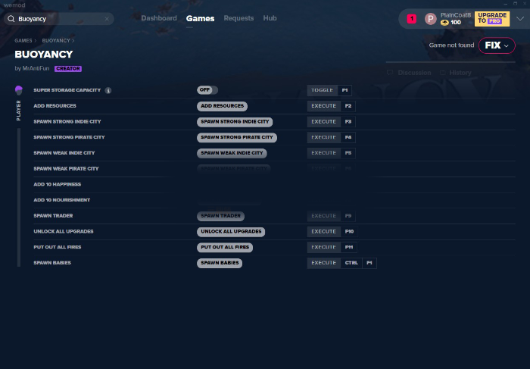Check the Discussion checkbox
This screenshot has width=530, height=369.
point(390,73)
